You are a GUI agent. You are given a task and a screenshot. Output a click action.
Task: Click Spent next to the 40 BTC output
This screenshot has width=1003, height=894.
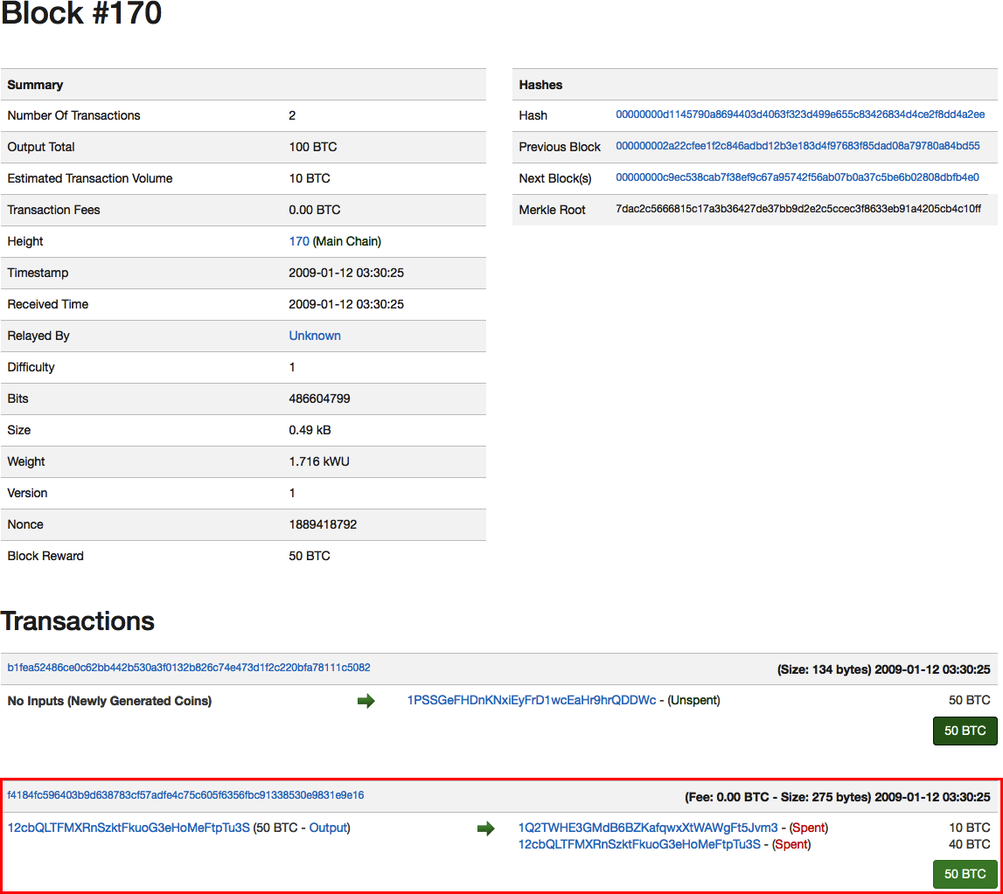[791, 845]
